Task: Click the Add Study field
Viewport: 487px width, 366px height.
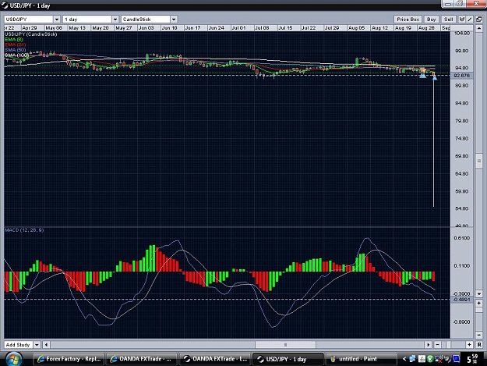Action: tap(19, 345)
